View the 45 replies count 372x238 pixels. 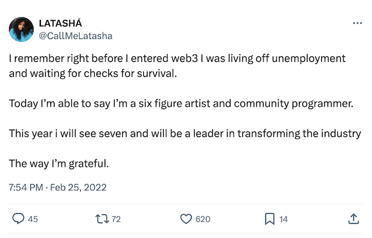(x=33, y=219)
